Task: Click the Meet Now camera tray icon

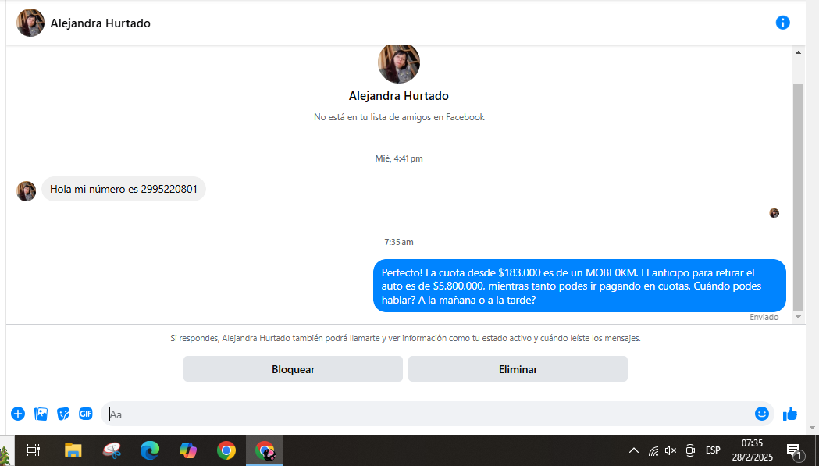Action: [690, 450]
